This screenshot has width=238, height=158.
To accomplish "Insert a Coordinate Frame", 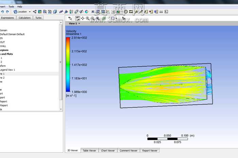I will pos(66,12).
